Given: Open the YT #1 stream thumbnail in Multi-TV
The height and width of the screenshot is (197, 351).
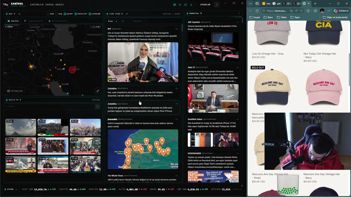Looking at the screenshot, I should pyautogui.click(x=21, y=127).
